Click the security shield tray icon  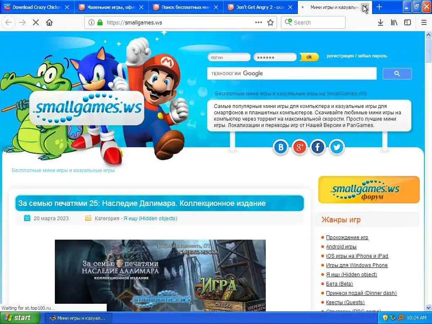385,318
